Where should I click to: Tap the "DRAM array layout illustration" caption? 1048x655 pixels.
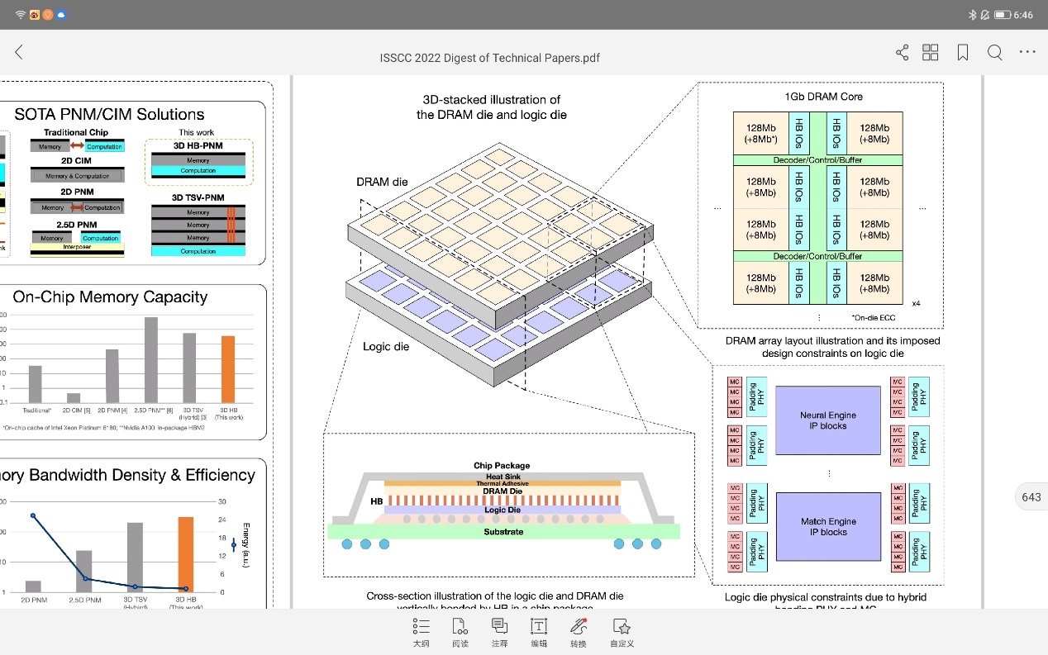tap(832, 347)
